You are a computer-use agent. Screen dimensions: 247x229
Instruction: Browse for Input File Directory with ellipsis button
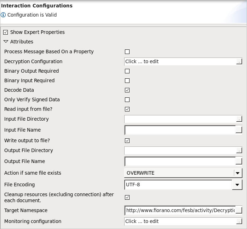(239, 119)
